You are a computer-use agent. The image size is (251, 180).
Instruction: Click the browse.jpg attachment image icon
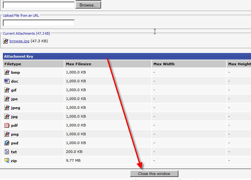tap(6, 41)
